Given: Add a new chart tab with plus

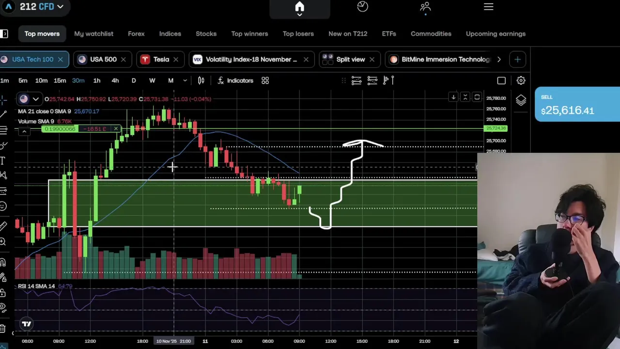Looking at the screenshot, I should click(x=517, y=59).
